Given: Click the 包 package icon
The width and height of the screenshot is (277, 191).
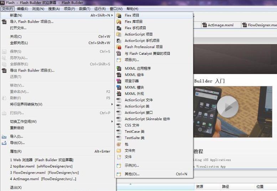Looking at the screenshot, I should click(119, 144).
